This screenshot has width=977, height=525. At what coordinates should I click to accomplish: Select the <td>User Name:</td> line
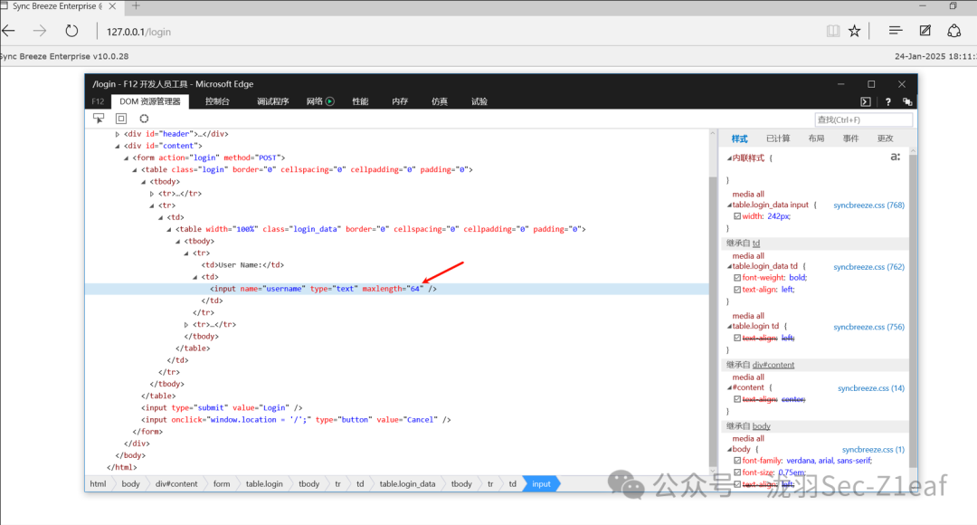click(242, 265)
